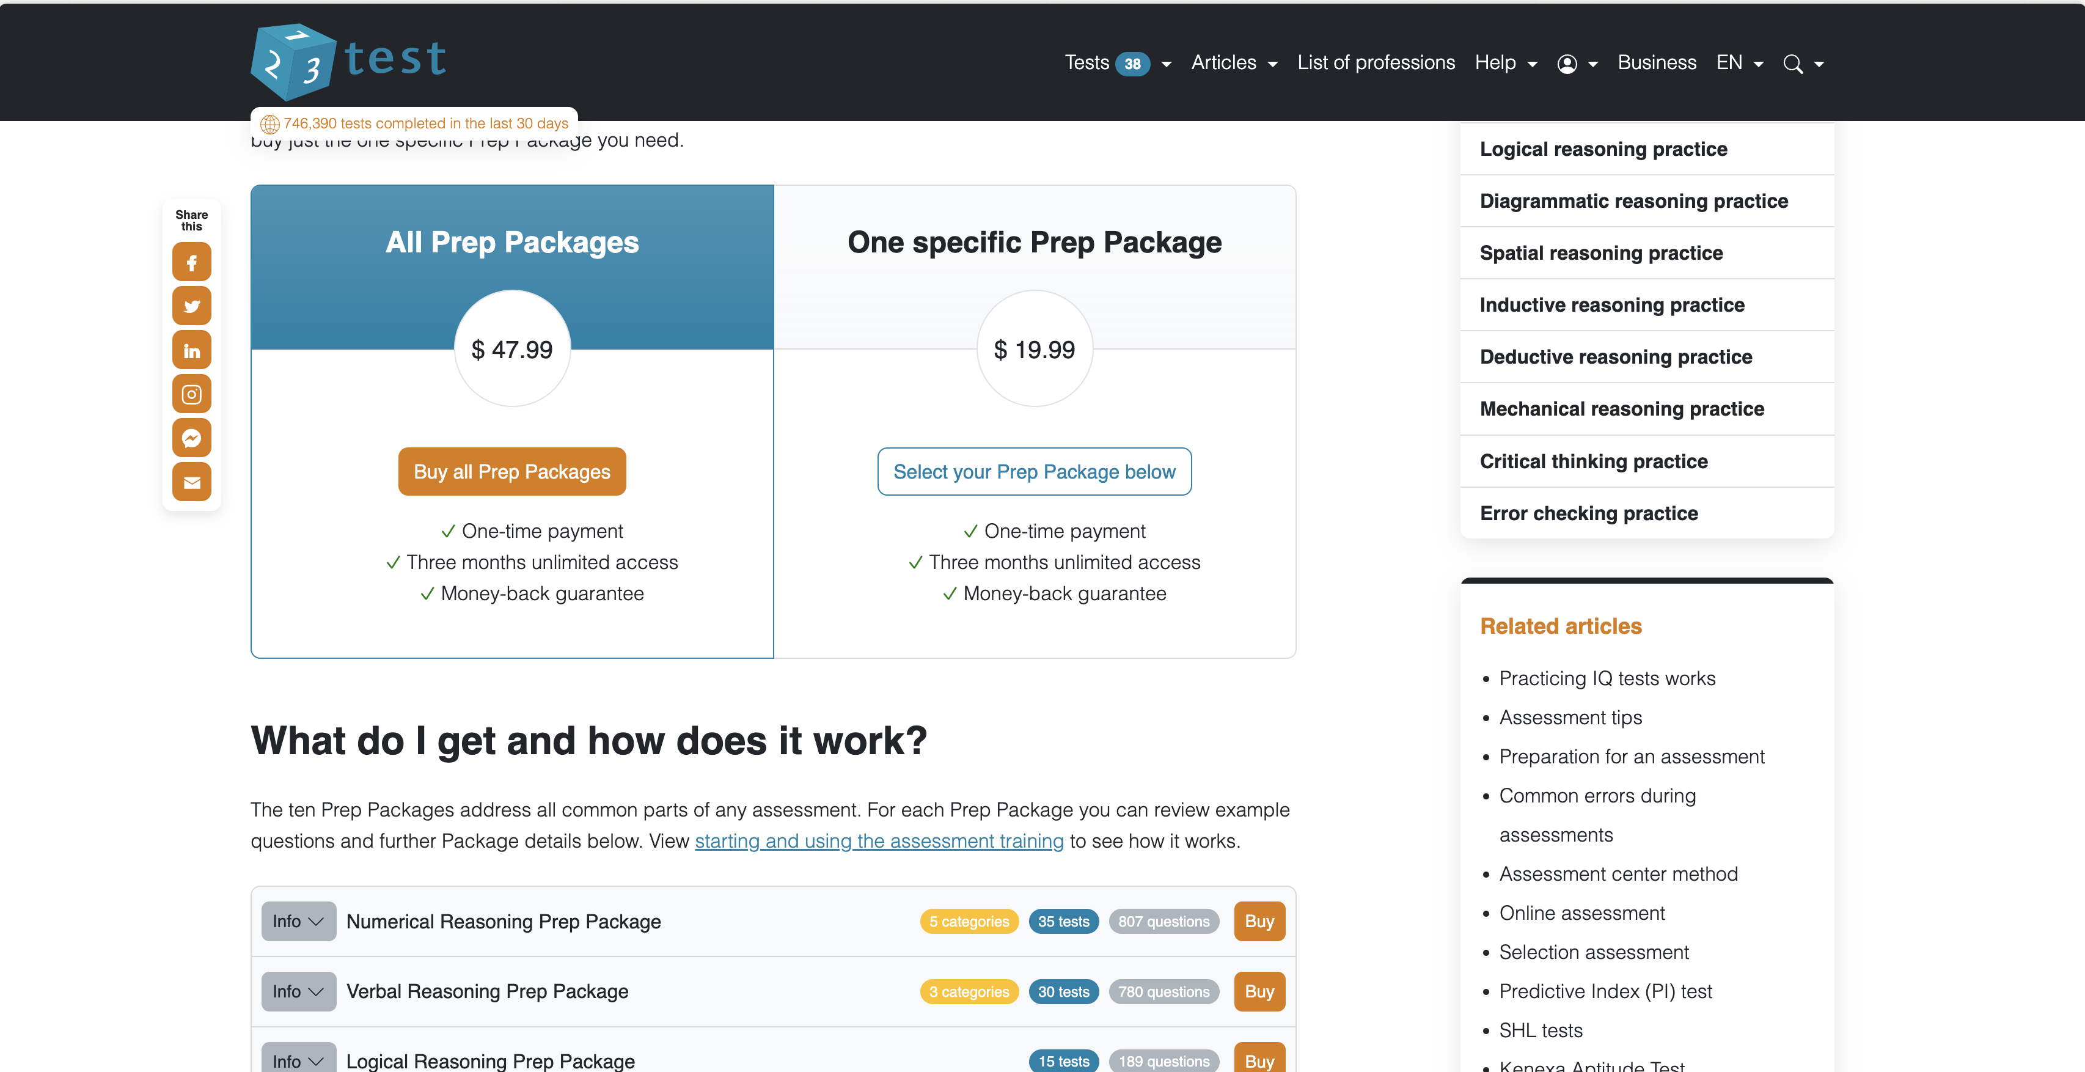Click the Messenger share icon
The height and width of the screenshot is (1072, 2085).
tap(192, 438)
